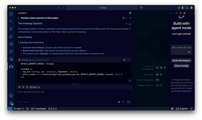Image resolution: width=202 pixels, height=120 pixels.
Task: Click the Build Workspace button
Action: click(181, 60)
